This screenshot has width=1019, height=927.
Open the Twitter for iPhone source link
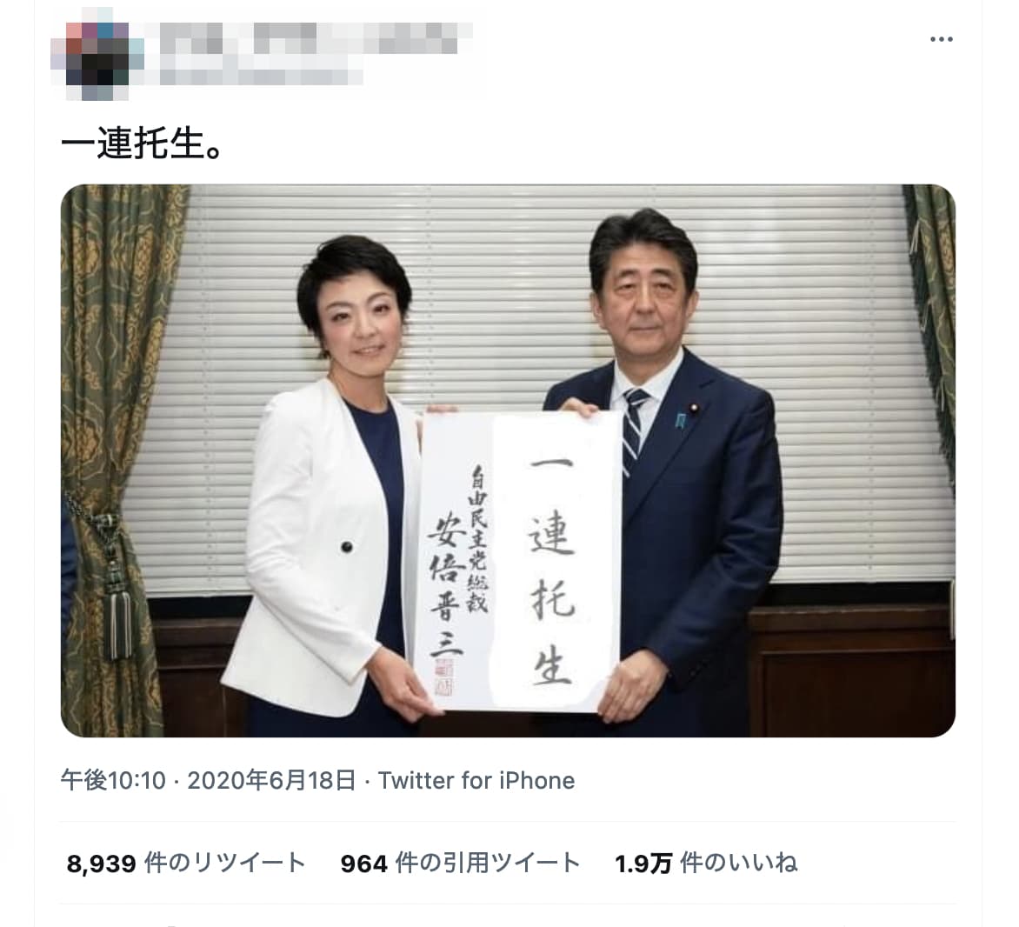(x=476, y=780)
